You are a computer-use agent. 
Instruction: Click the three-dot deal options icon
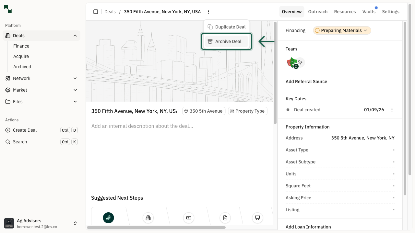coord(208,12)
